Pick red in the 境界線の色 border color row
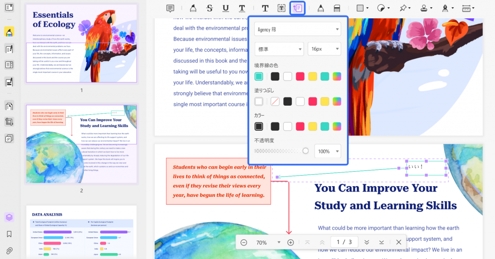This screenshot has height=259, width=495. pos(300,76)
